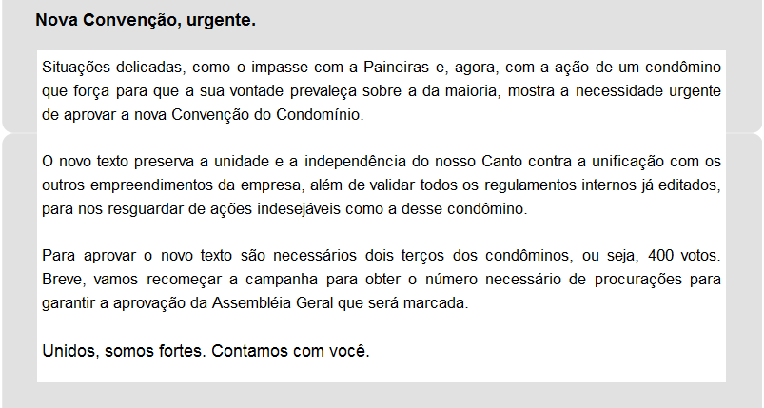The image size is (764, 408).
Task: Click the word 'Canto' in second paragraph
Action: point(501,161)
